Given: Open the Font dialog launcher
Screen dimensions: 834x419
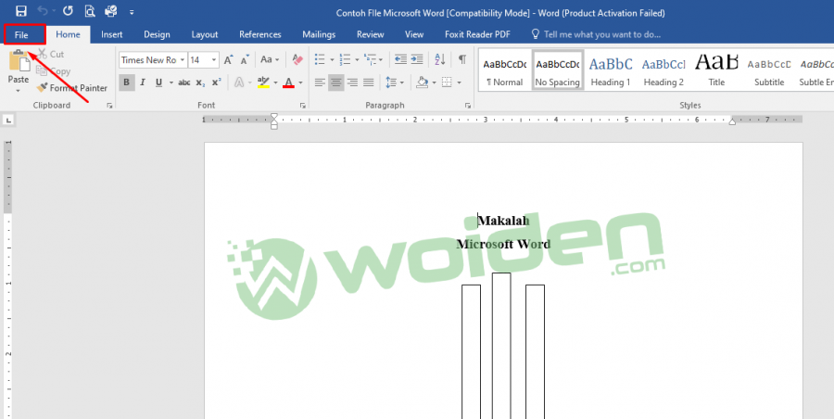Looking at the screenshot, I should (303, 106).
